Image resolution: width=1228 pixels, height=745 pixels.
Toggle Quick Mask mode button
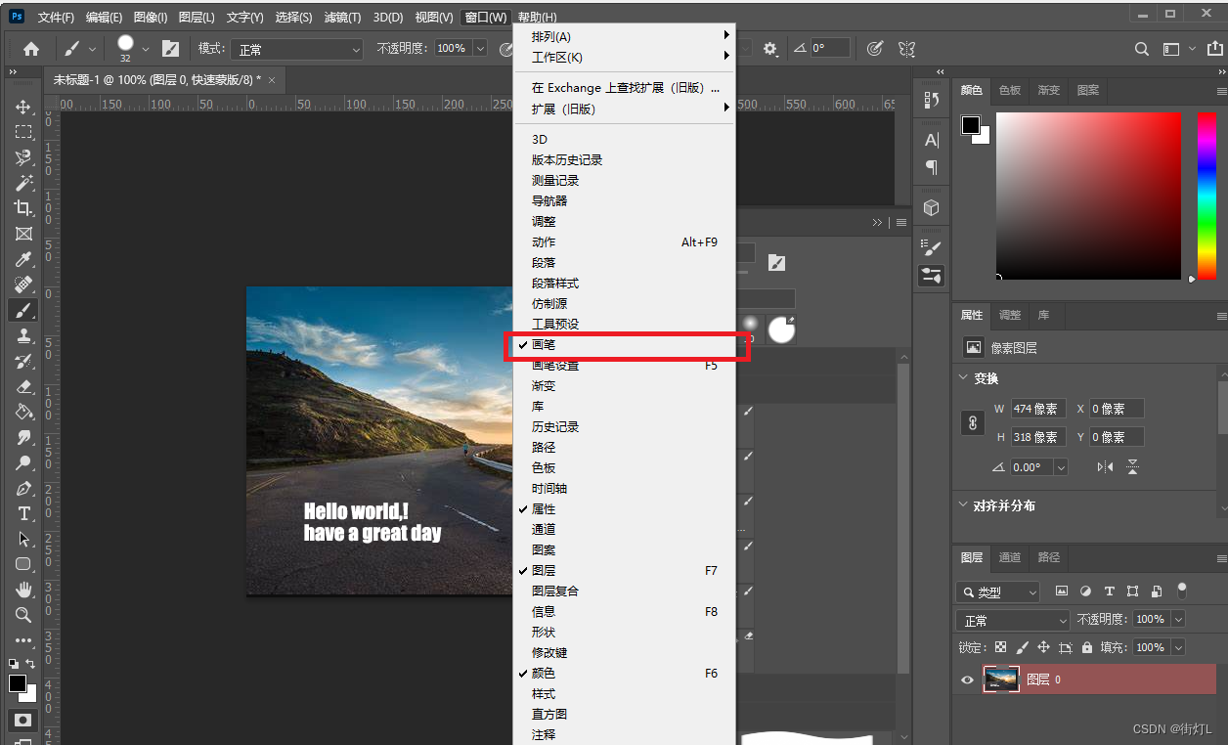(x=22, y=721)
